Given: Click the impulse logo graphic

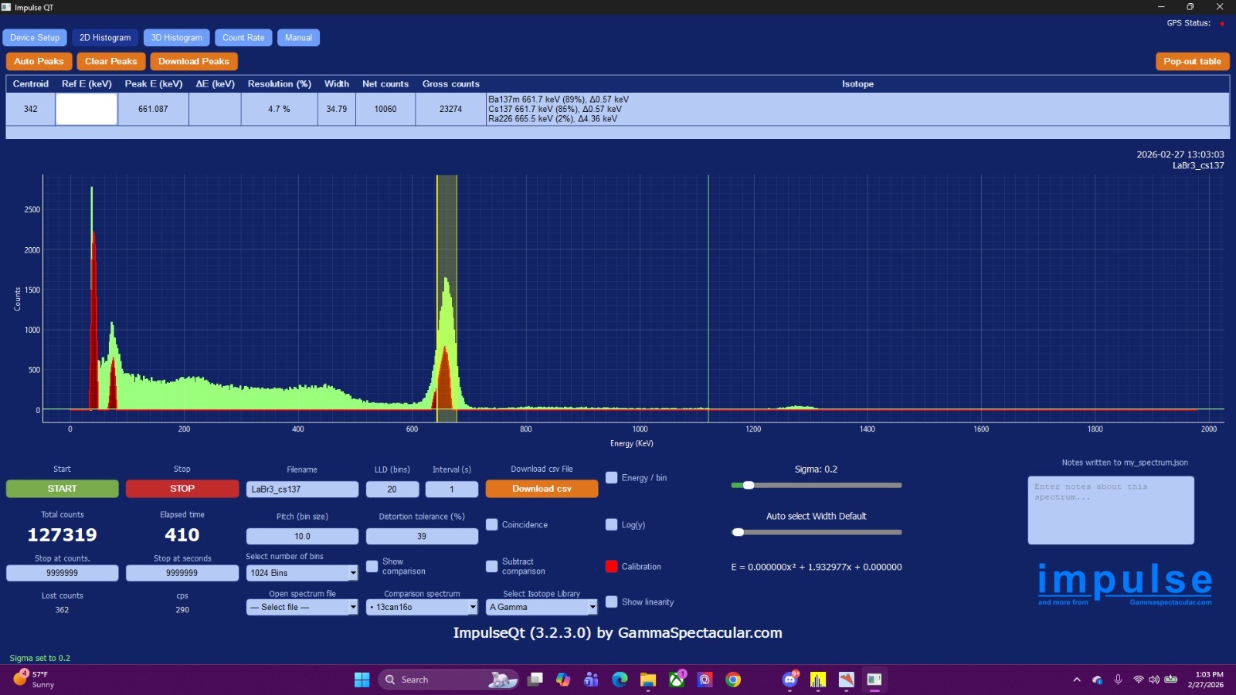Looking at the screenshot, I should coord(1124,583).
